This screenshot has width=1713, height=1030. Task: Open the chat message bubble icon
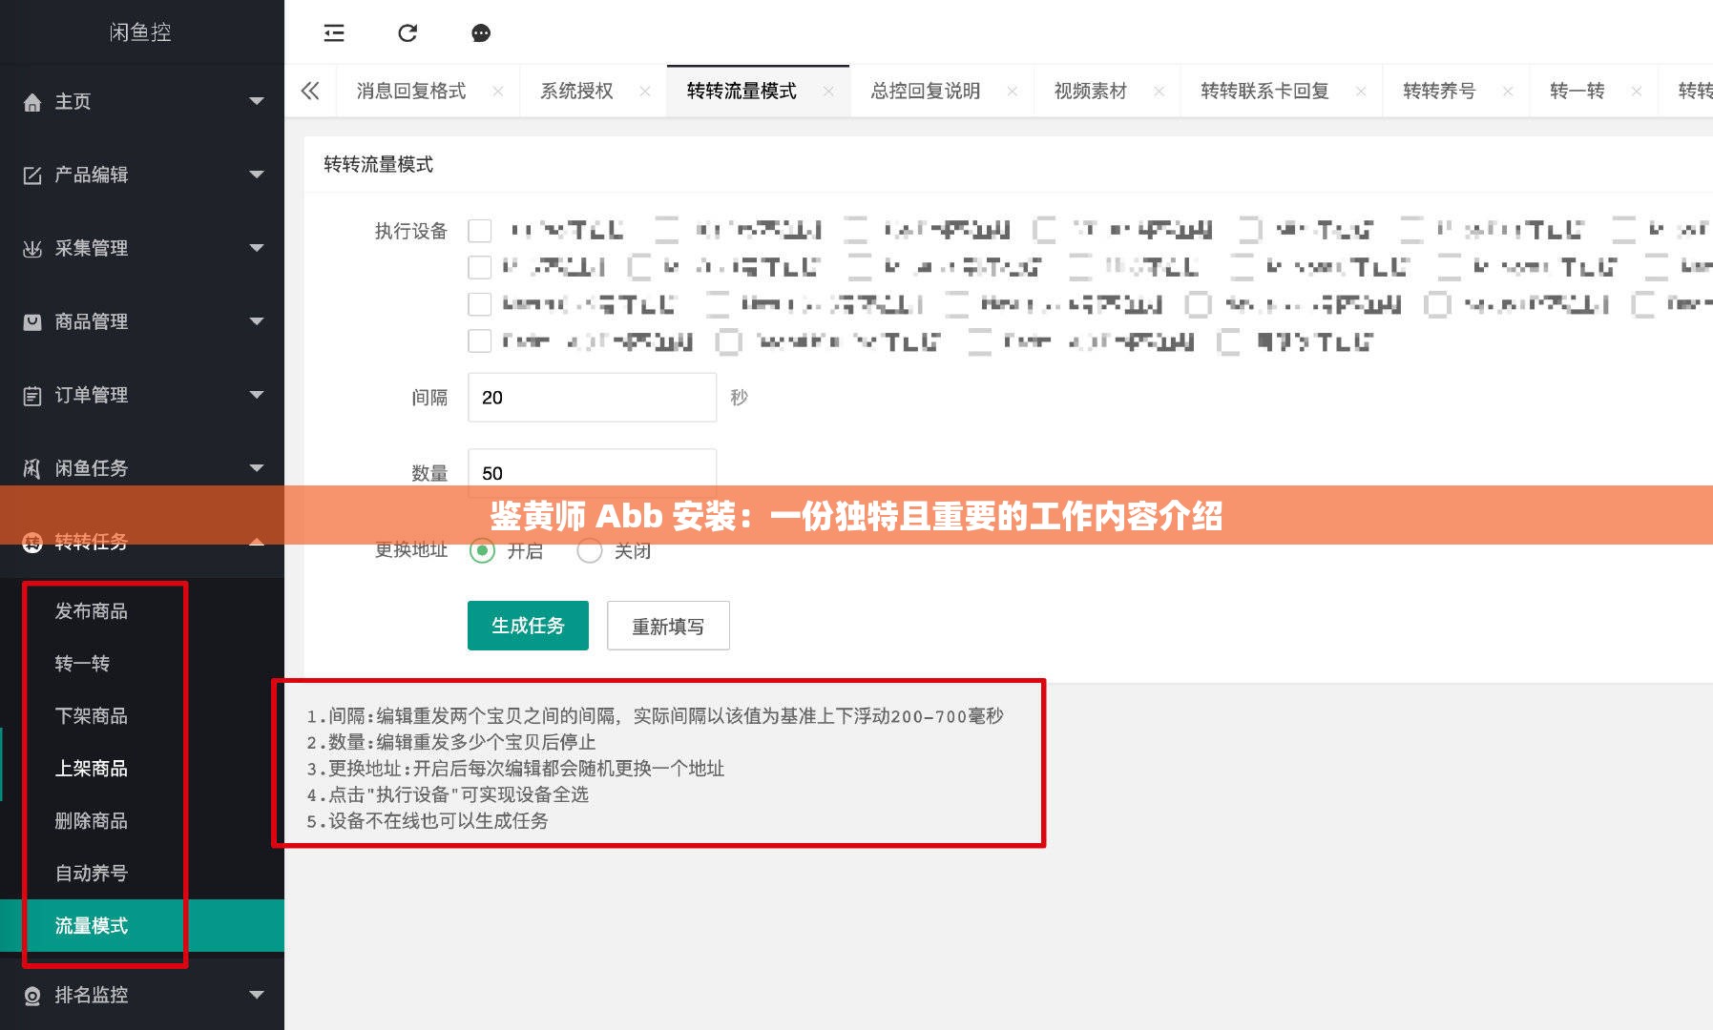click(481, 33)
